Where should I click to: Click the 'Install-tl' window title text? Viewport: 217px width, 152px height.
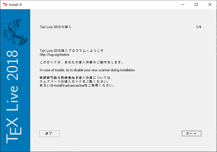click(x=15, y=5)
